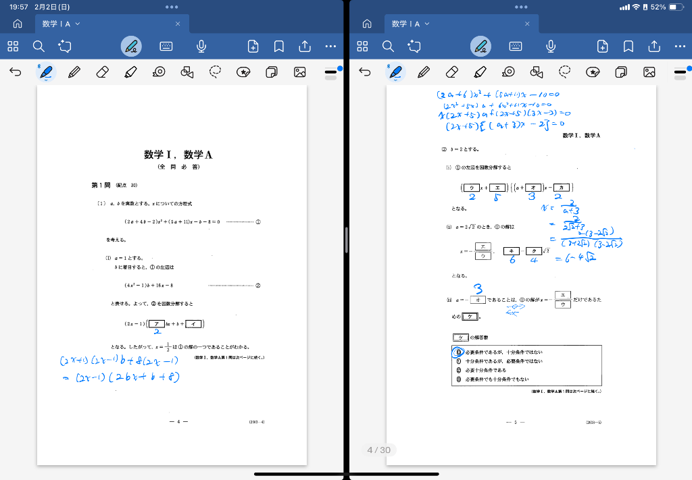
Task: Close the 数学ⅠA tab in right pane
Action: [527, 24]
